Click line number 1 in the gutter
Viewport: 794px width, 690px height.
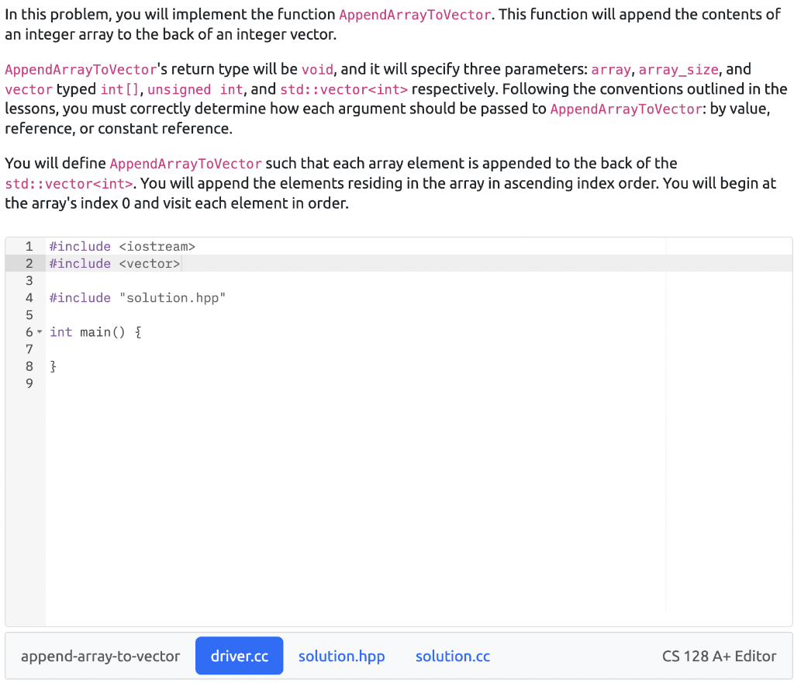[x=29, y=246]
